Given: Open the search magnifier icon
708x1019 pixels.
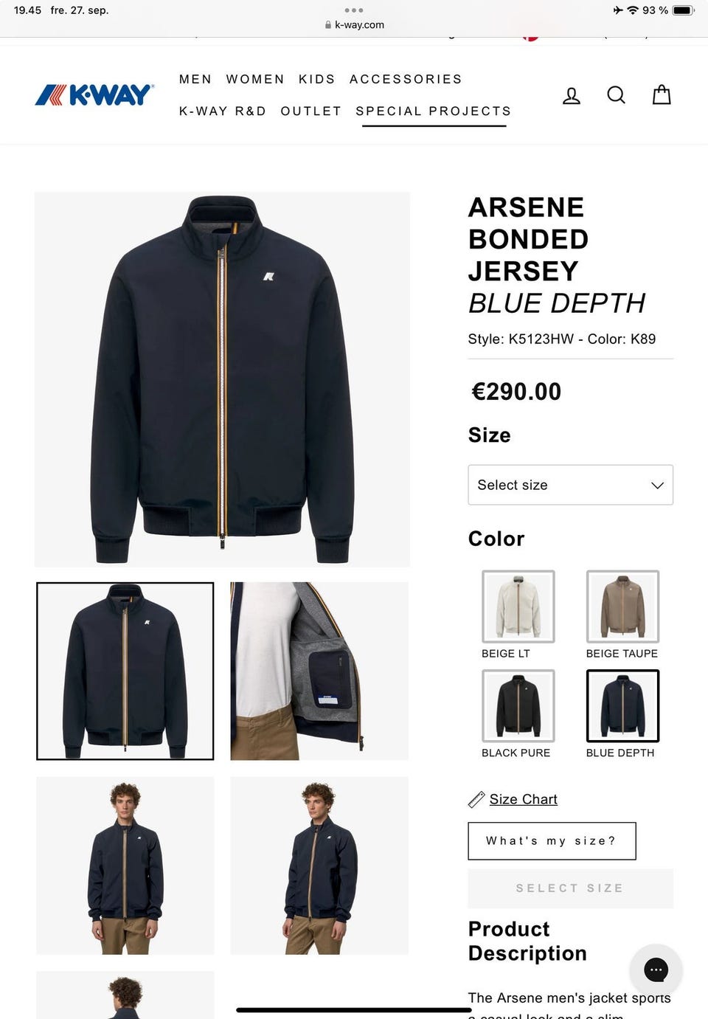Looking at the screenshot, I should point(617,95).
